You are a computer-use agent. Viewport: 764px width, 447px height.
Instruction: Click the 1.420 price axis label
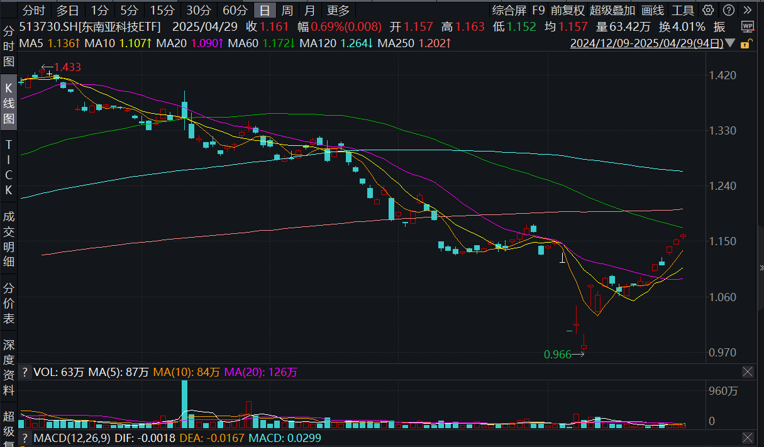coord(723,75)
